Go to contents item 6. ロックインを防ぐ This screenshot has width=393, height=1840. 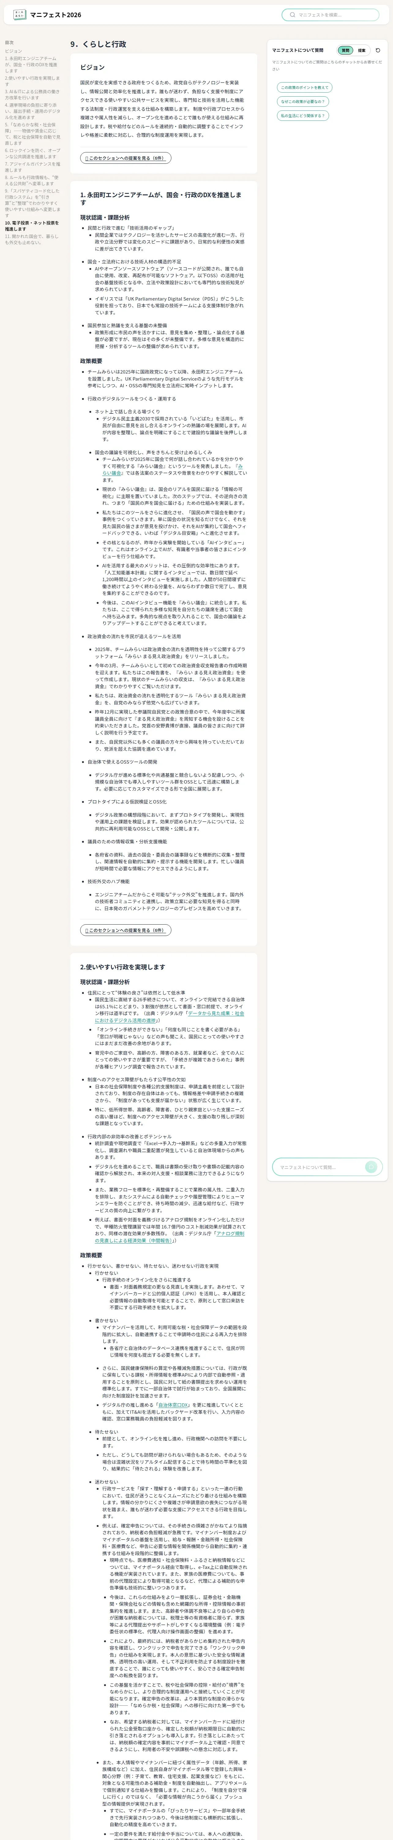pos(32,154)
